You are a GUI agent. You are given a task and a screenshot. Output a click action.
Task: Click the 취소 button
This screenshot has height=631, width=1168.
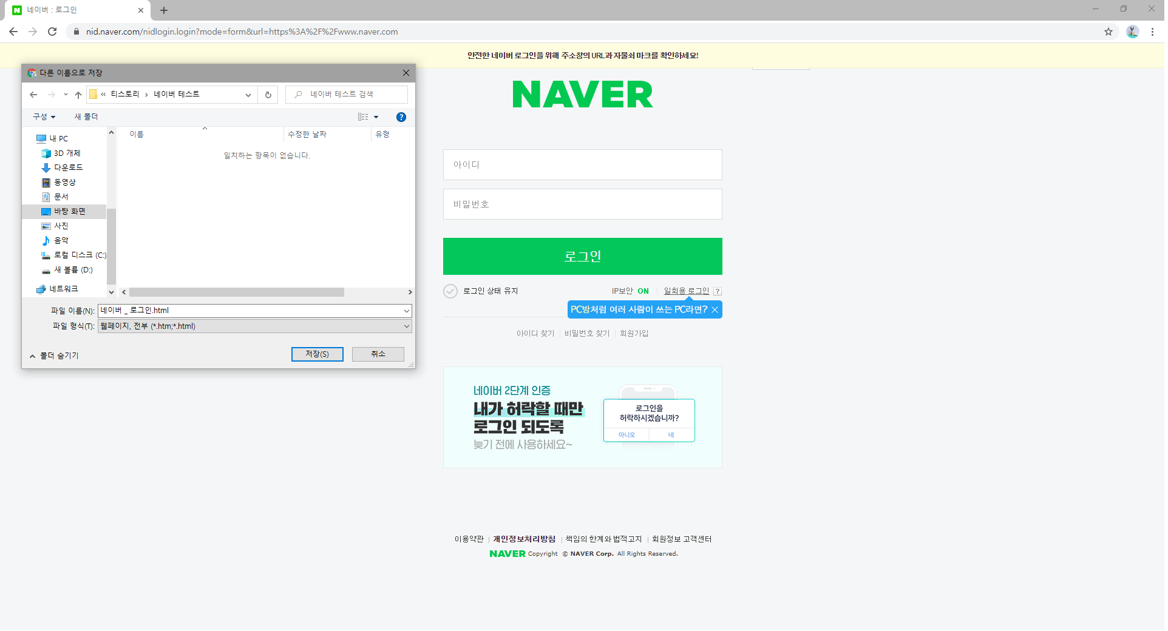coord(378,354)
